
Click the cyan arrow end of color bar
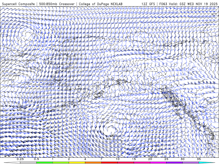pos(207,163)
